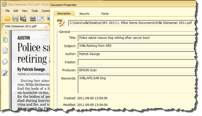
Task: Open the Bookmarks side panel icon
Action: pos(5,40)
